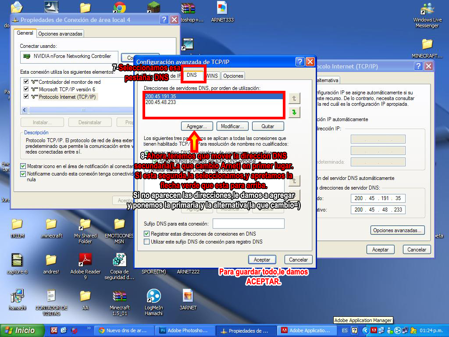This screenshot has width=449, height=337.
Task: Switch to Nuevo dns de ar... Chrome taskbar button
Action: 124,330
